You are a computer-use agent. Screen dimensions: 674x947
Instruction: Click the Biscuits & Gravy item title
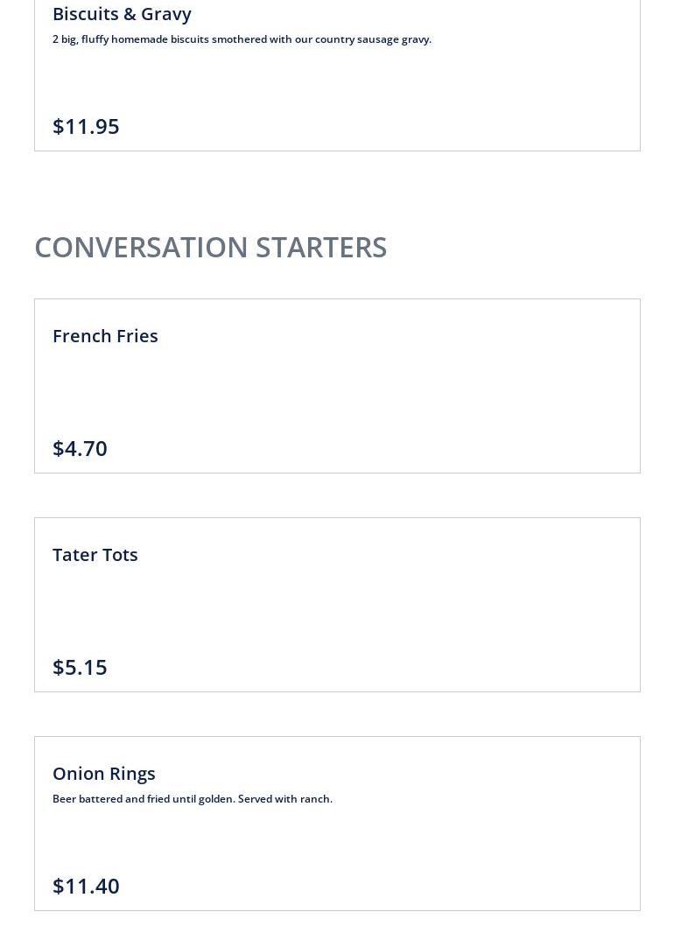click(122, 14)
